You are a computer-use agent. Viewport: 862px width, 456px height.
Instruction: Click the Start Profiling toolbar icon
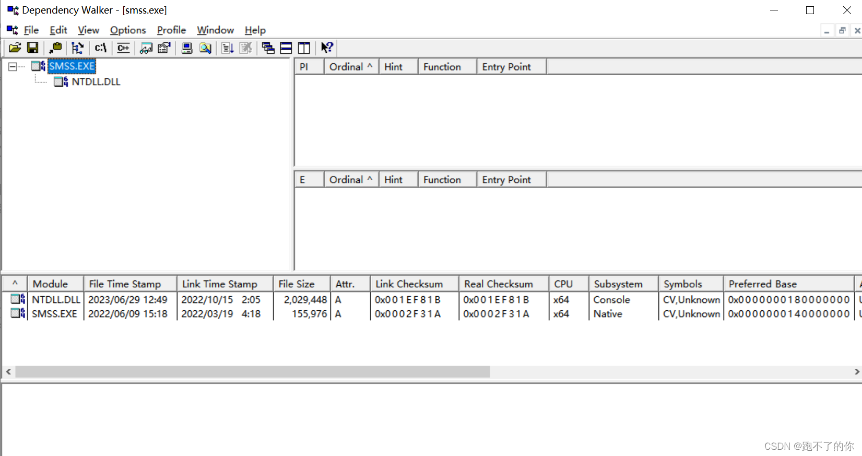228,48
